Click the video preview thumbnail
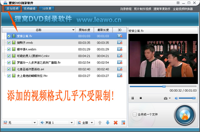 coord(163,59)
